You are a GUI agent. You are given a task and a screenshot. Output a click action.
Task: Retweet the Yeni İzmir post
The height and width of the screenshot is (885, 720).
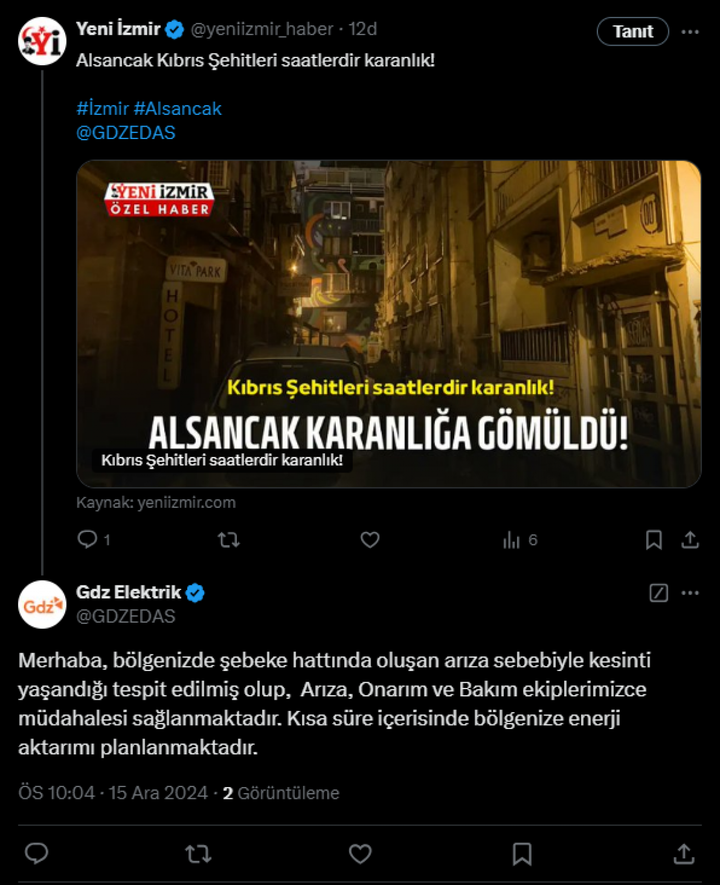coord(229,540)
